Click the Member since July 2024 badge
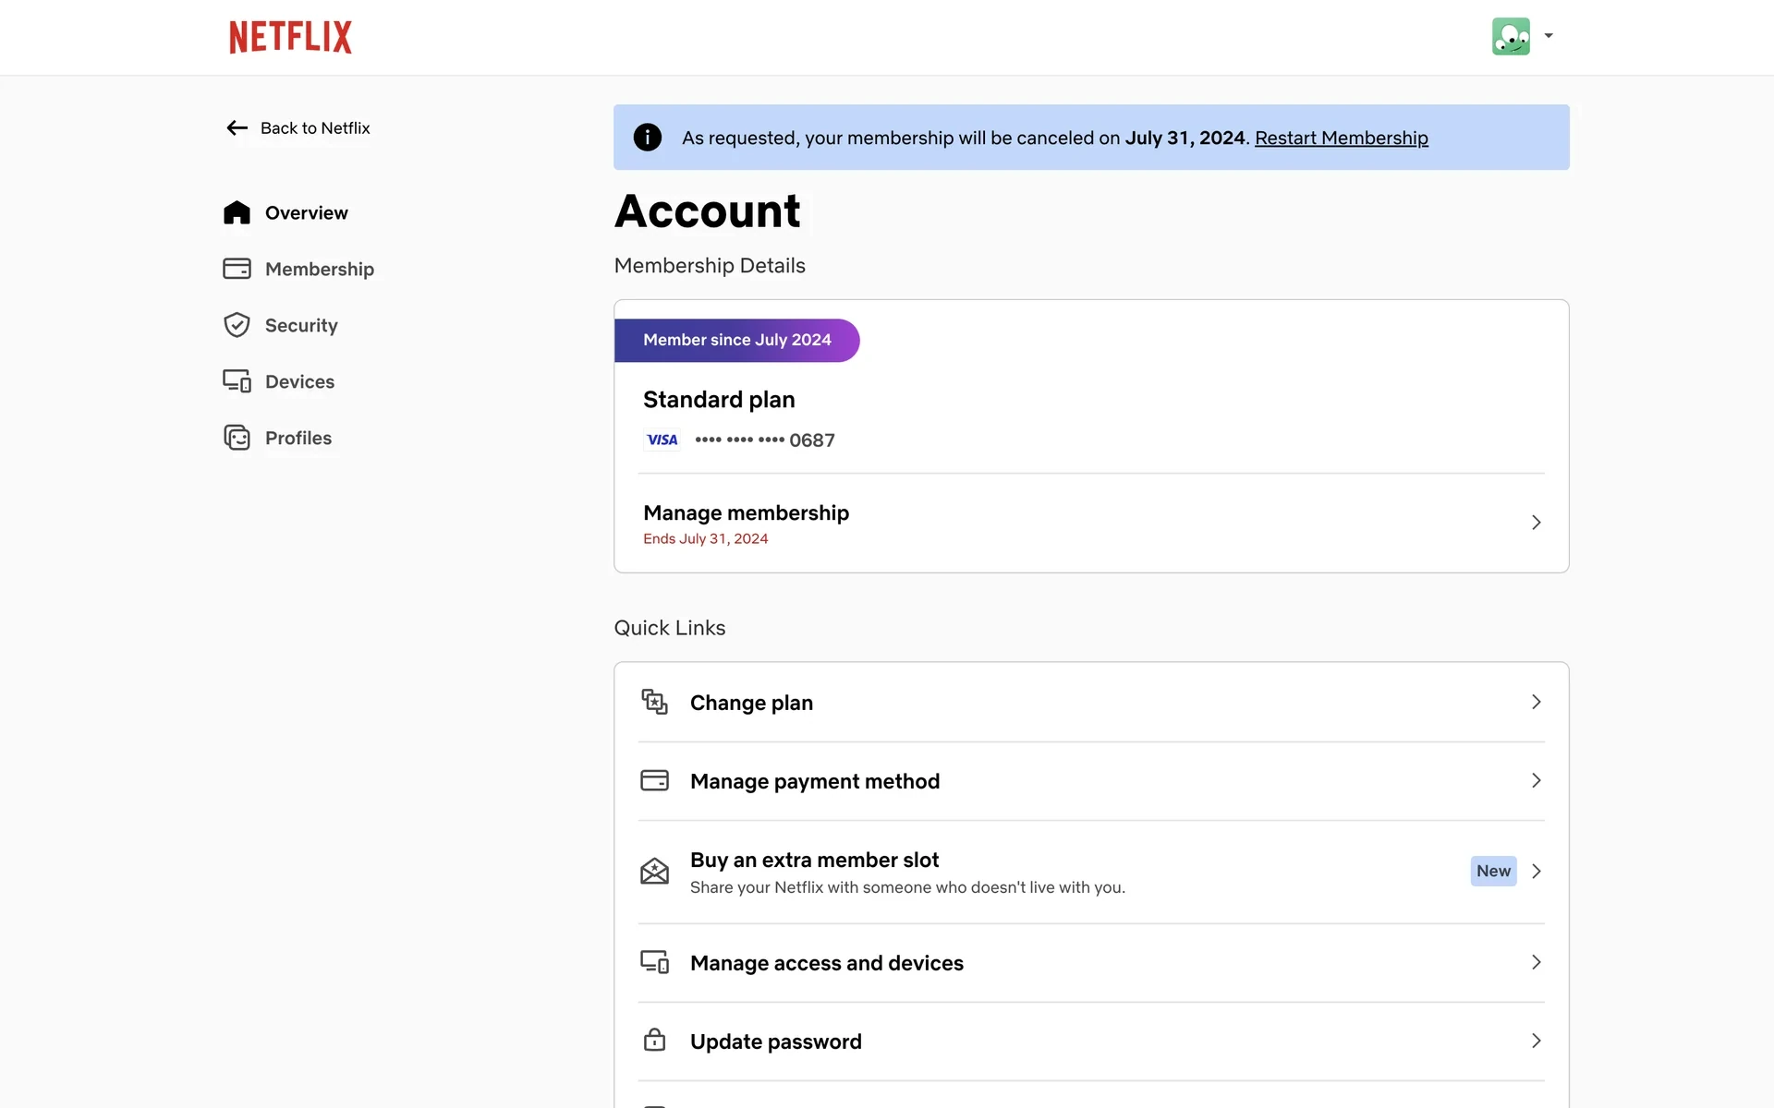Image resolution: width=1774 pixels, height=1108 pixels. tap(737, 340)
